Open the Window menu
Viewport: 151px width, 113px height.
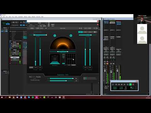[x=33, y=17]
